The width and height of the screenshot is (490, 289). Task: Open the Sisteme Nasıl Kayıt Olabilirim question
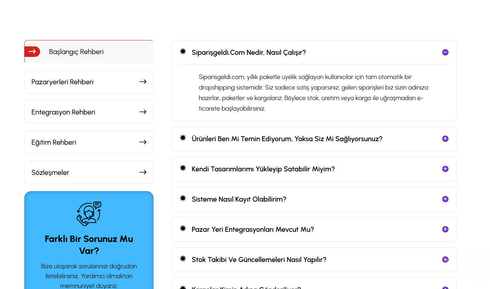click(239, 199)
